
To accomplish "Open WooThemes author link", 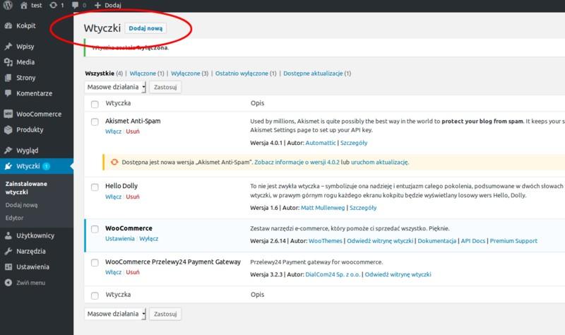I will [x=326, y=240].
